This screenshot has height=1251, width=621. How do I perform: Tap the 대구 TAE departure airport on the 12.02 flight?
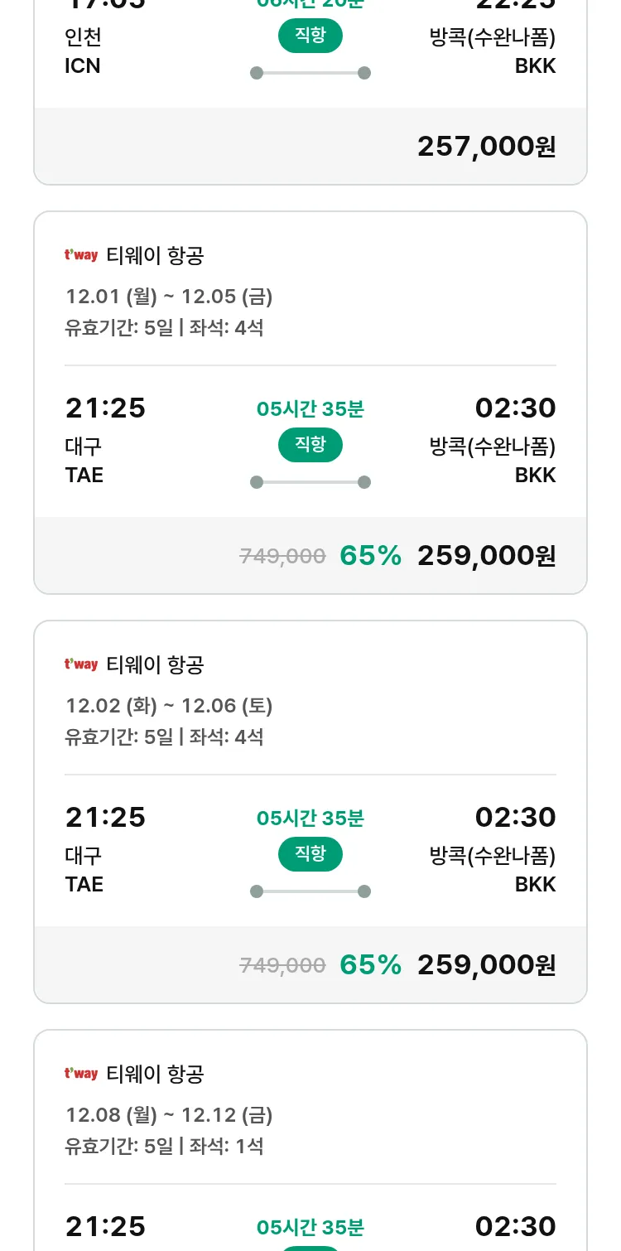(84, 870)
